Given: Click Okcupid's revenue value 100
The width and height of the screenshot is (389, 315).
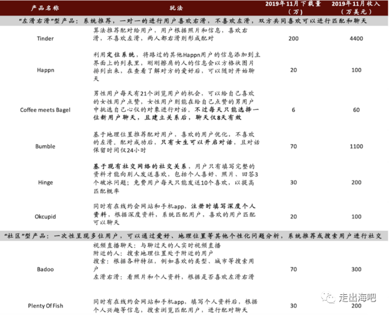Looking at the screenshot, I should [356, 217].
